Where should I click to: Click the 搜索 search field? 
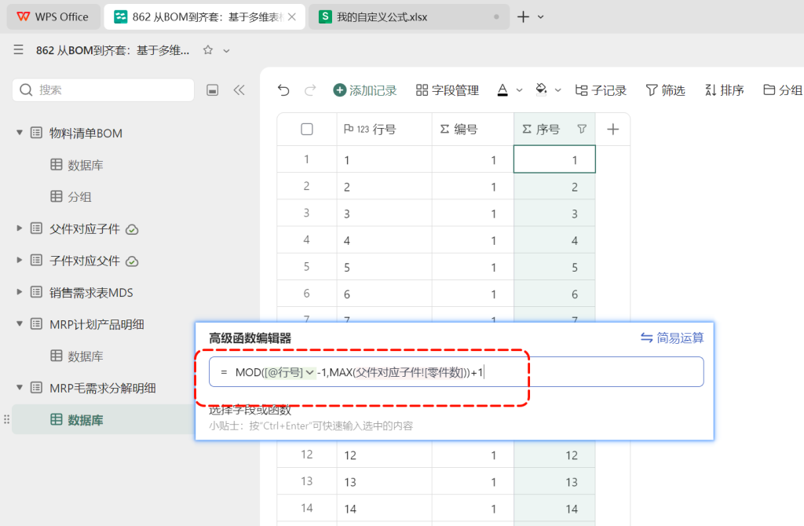click(x=103, y=90)
